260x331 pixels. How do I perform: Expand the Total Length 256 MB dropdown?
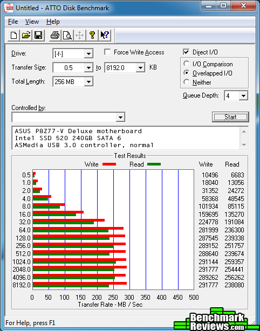click(x=88, y=82)
